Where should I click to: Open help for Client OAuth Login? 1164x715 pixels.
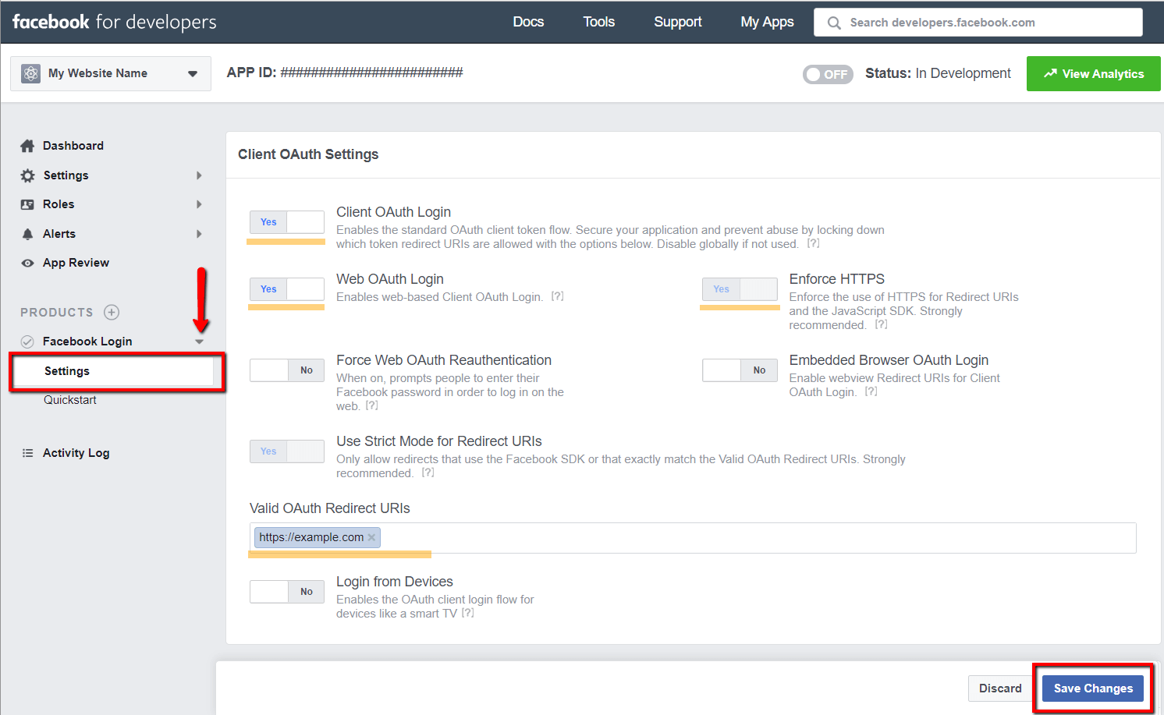point(813,243)
